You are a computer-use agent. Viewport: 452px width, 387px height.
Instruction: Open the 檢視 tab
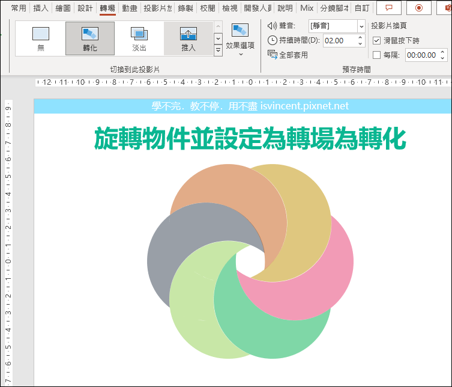pos(230,8)
